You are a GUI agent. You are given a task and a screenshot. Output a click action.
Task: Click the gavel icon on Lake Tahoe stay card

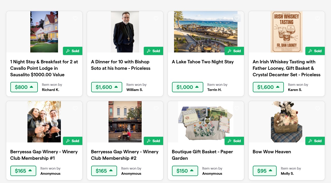pos(230,51)
